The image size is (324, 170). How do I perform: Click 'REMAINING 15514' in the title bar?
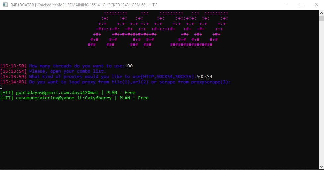click(83, 5)
